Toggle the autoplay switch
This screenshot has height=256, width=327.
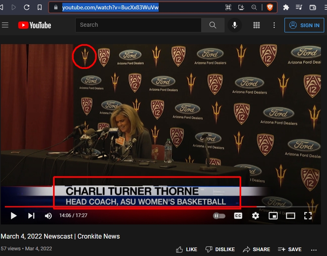click(219, 216)
